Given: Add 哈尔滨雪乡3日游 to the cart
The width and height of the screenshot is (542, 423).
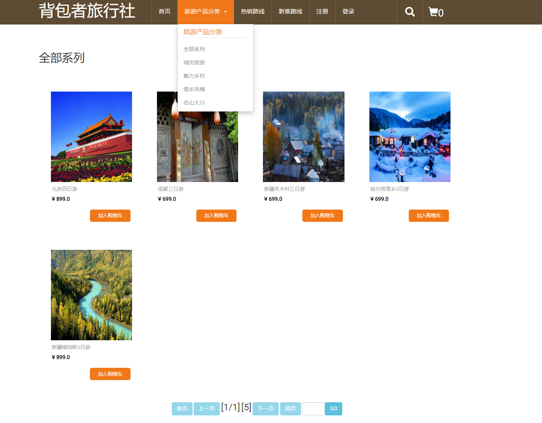Looking at the screenshot, I should pos(429,216).
